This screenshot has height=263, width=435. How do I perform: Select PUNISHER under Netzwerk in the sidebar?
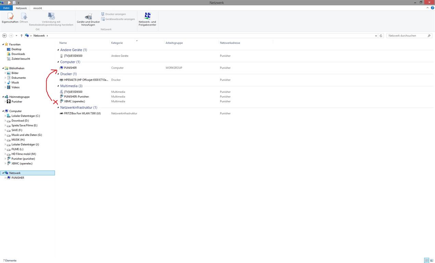pos(17,178)
